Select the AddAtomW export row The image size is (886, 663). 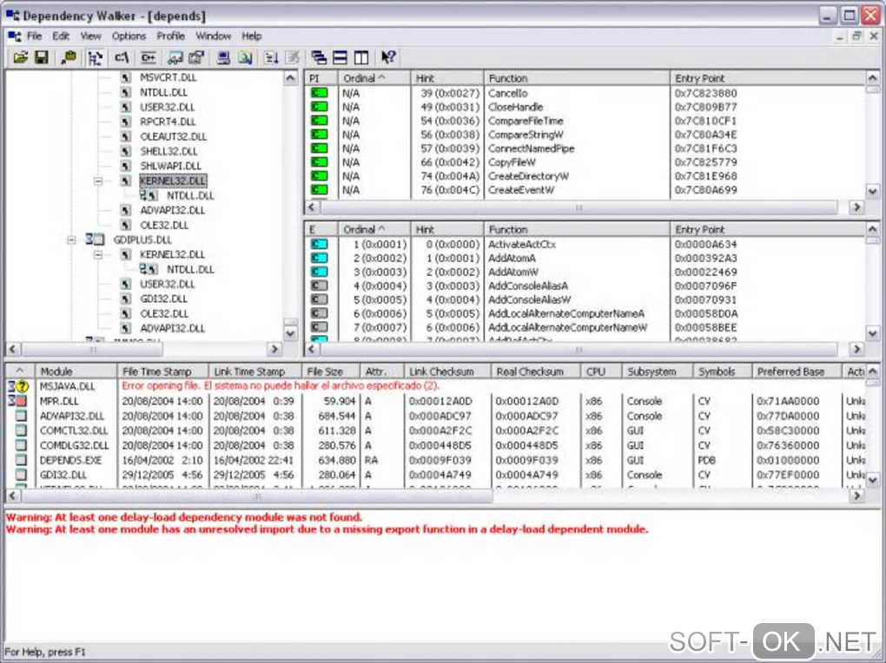point(585,272)
